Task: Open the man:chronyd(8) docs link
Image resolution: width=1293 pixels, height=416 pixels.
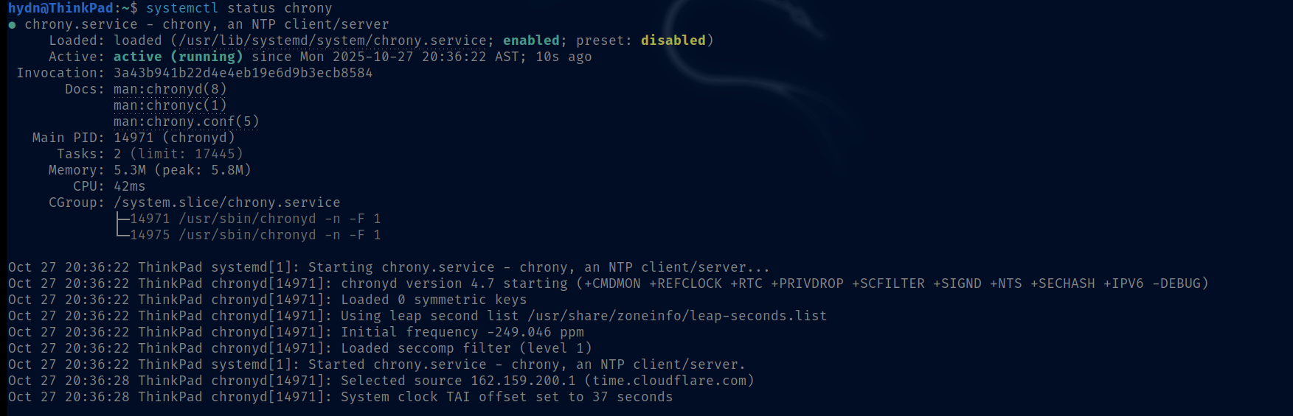Action: pos(170,89)
